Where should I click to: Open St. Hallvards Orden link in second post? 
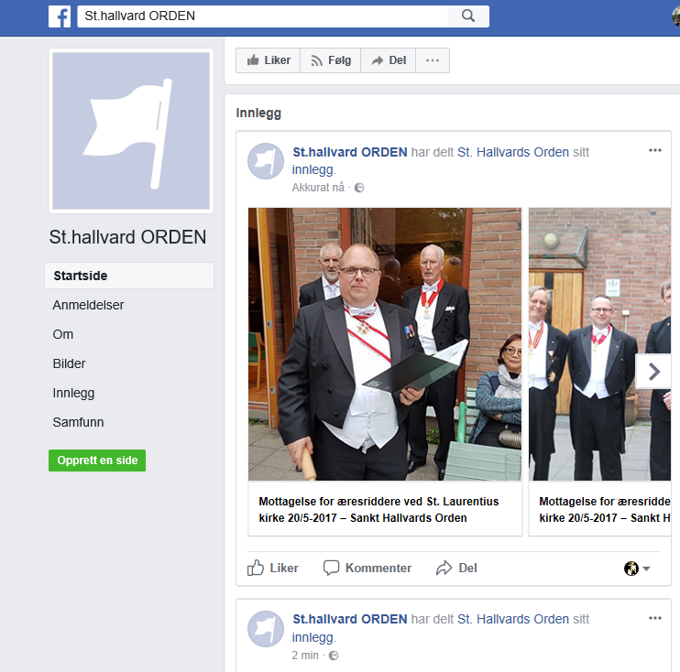(513, 619)
